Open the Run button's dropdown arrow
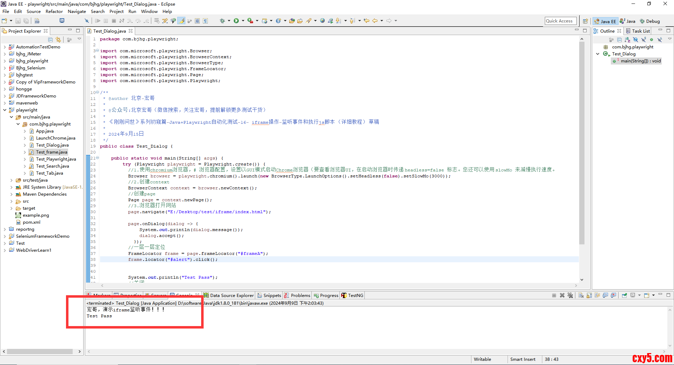This screenshot has height=365, width=674. tap(243, 21)
